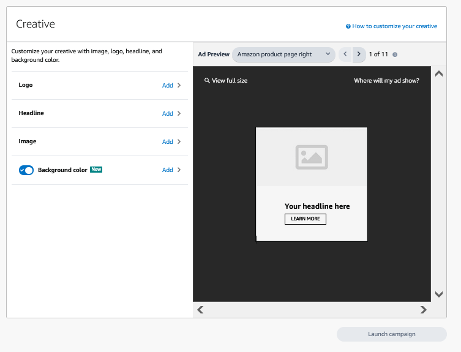Open Amazon product page right dropdown
The height and width of the screenshot is (352, 461).
pos(283,54)
